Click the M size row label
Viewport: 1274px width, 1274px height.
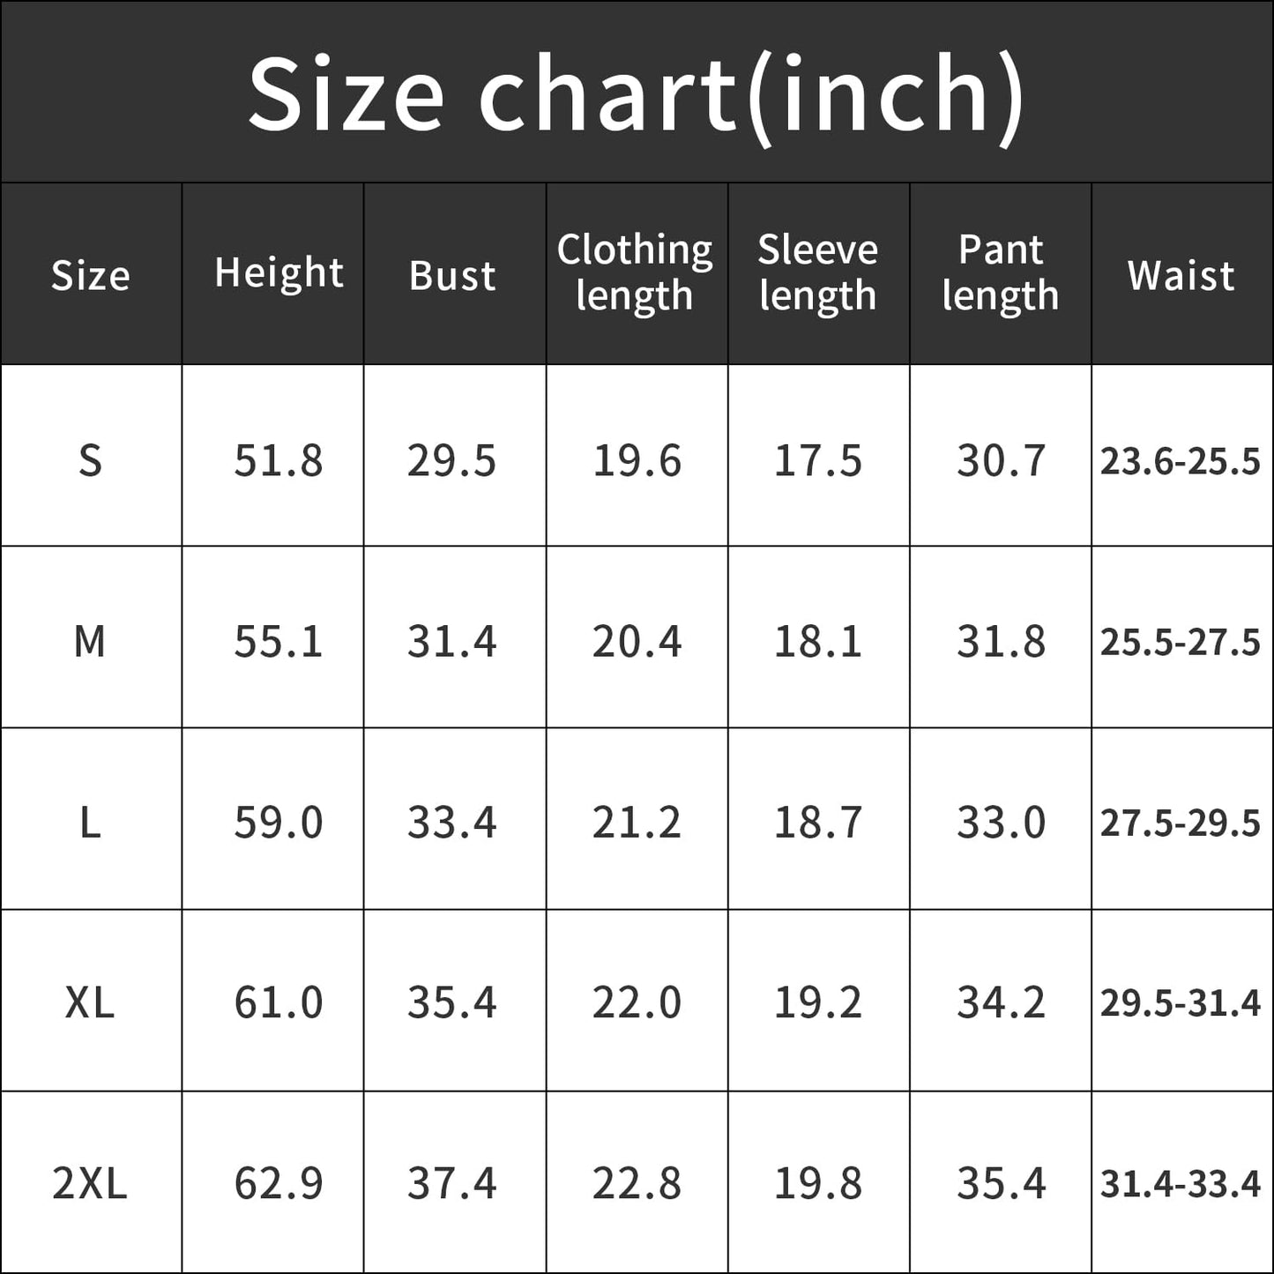pyautogui.click(x=90, y=642)
